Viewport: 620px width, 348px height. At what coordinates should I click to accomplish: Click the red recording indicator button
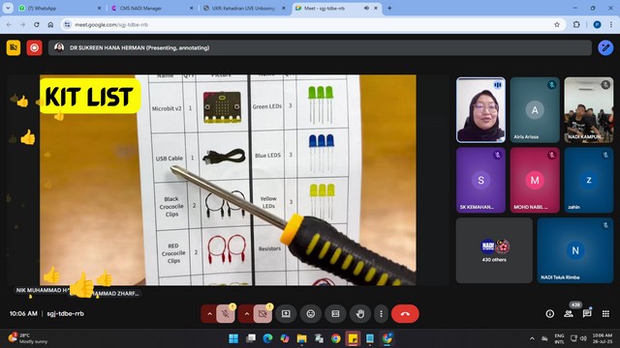click(35, 47)
